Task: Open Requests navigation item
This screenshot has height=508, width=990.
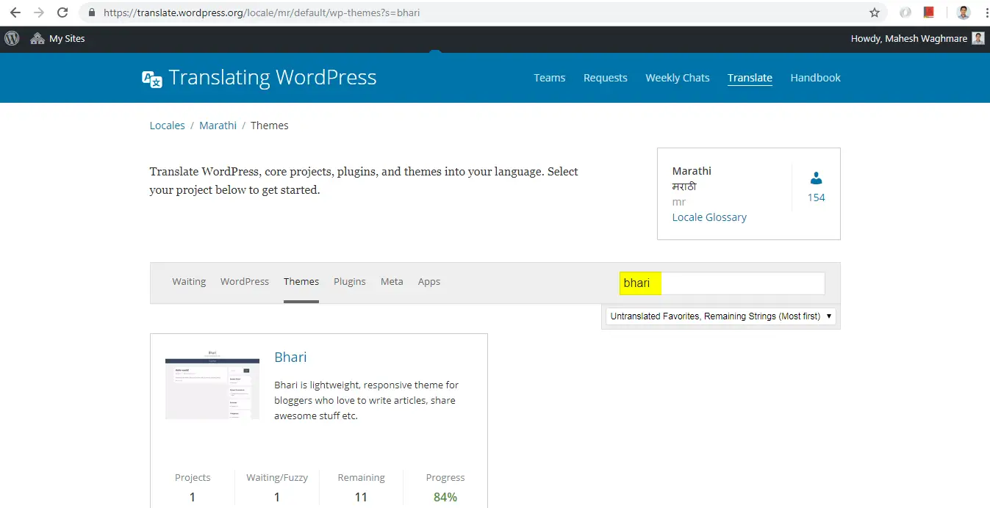Action: click(x=606, y=78)
